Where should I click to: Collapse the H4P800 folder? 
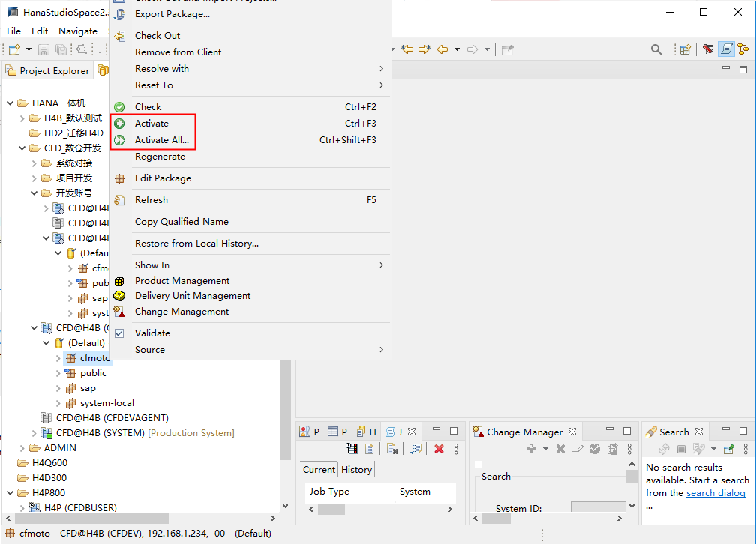coord(10,493)
